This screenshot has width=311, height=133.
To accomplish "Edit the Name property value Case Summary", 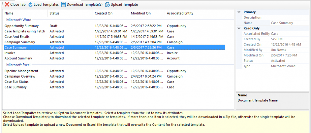I will (x=289, y=23).
